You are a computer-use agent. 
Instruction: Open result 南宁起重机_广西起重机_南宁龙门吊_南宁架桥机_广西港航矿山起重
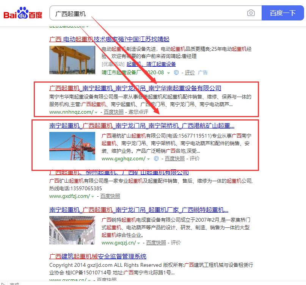coord(142,125)
